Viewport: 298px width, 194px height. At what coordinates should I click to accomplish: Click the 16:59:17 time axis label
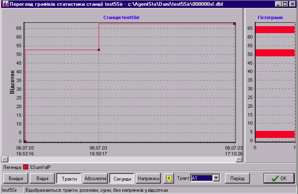pos(98,154)
